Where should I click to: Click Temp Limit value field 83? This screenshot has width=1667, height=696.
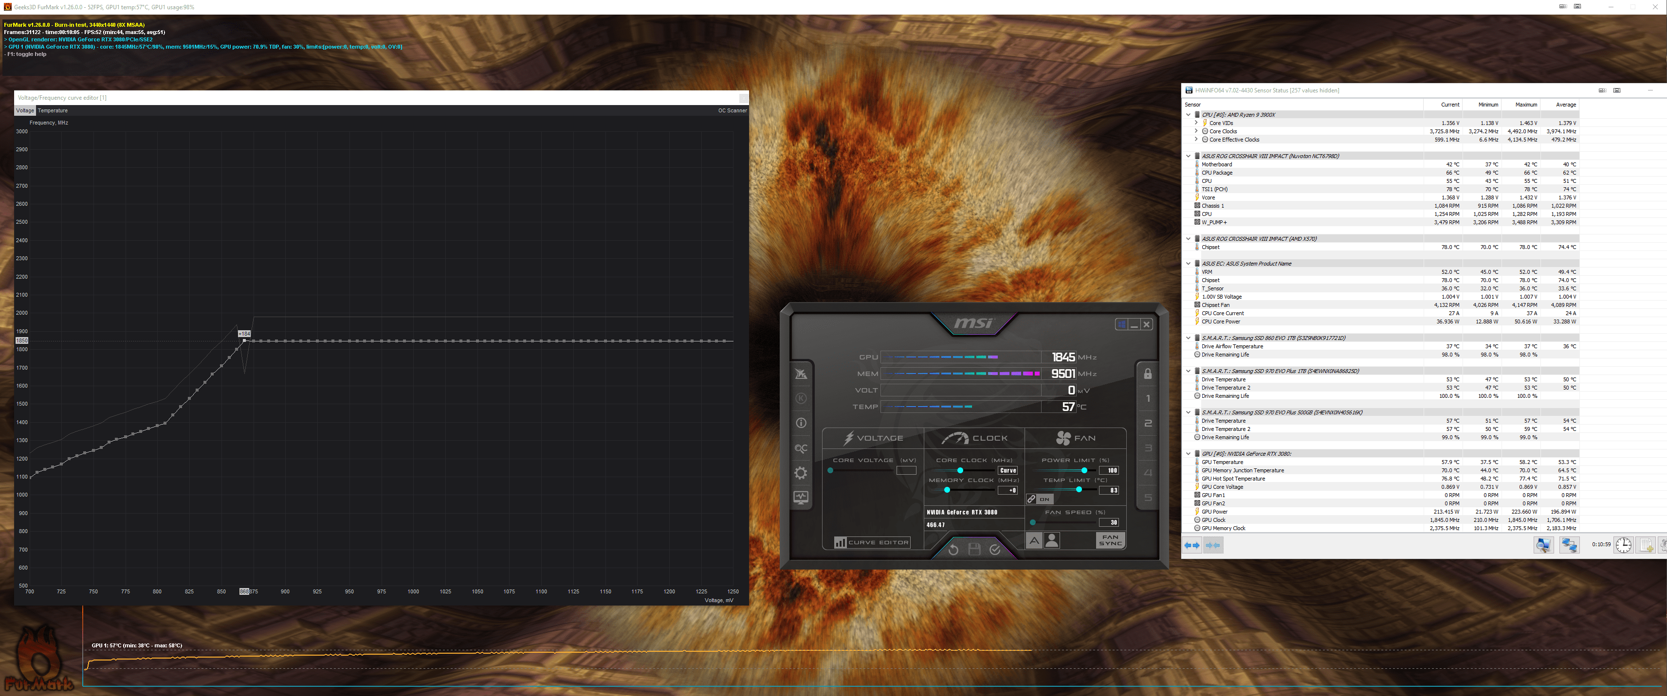[1109, 490]
